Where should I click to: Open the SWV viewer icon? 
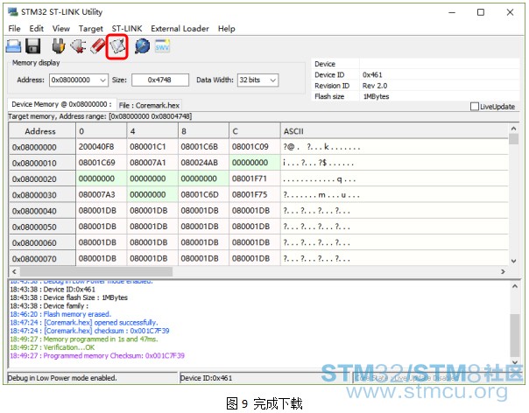[x=162, y=46]
